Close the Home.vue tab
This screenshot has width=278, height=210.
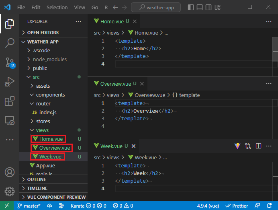click(135, 21)
